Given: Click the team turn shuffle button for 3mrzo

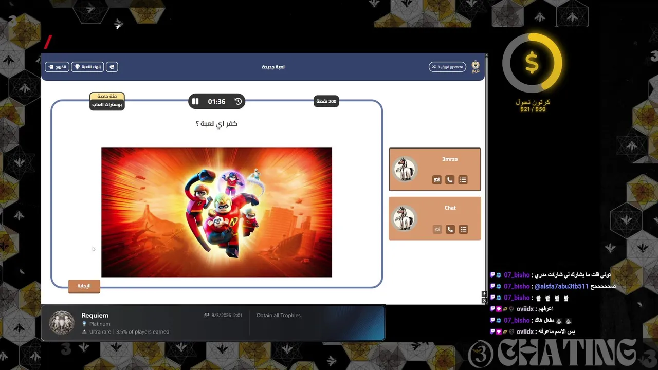Looking at the screenshot, I should 447,67.
